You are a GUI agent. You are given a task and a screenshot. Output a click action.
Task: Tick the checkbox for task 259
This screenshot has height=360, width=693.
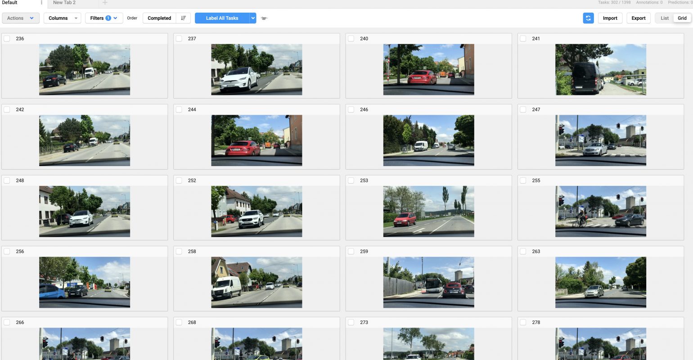click(351, 252)
